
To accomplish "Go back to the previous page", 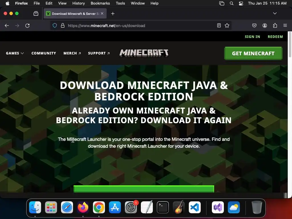I will [x=7, y=25].
